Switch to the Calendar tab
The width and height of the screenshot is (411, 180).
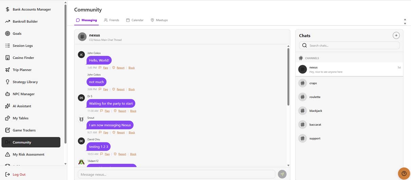click(135, 20)
